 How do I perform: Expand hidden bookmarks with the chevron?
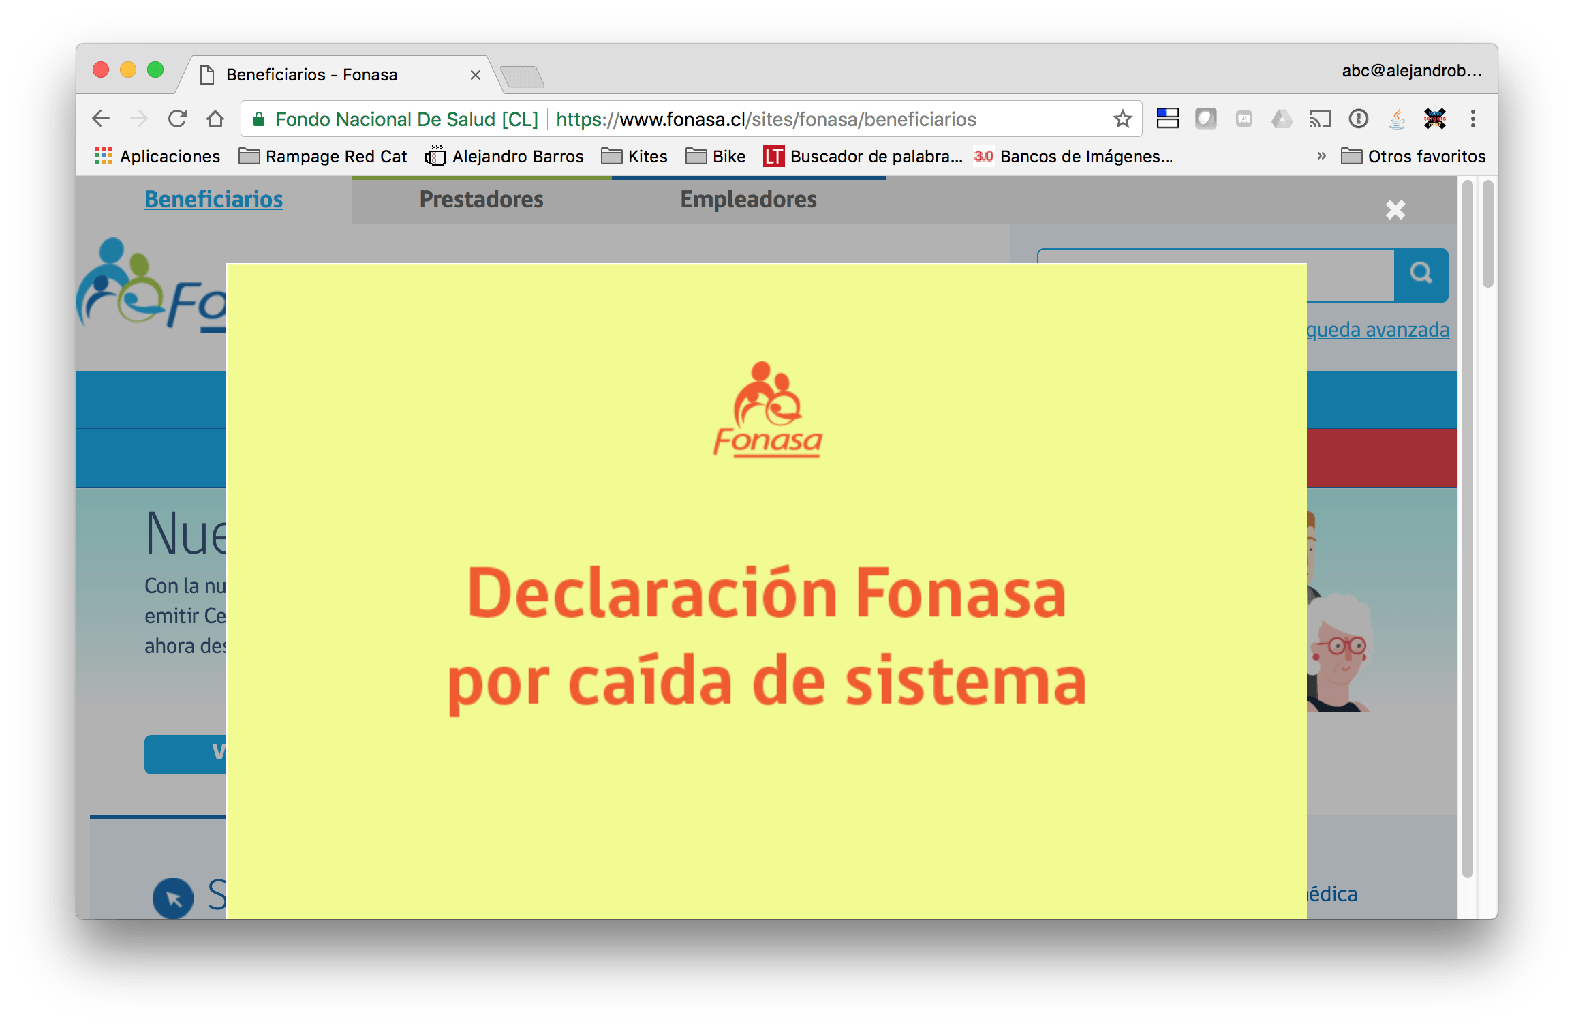(x=1321, y=156)
